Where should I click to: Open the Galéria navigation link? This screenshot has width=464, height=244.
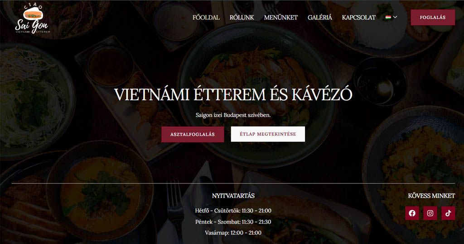(320, 18)
